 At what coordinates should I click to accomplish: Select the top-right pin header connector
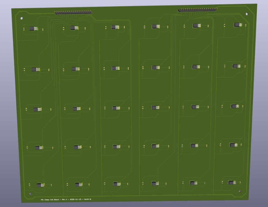(x=197, y=10)
